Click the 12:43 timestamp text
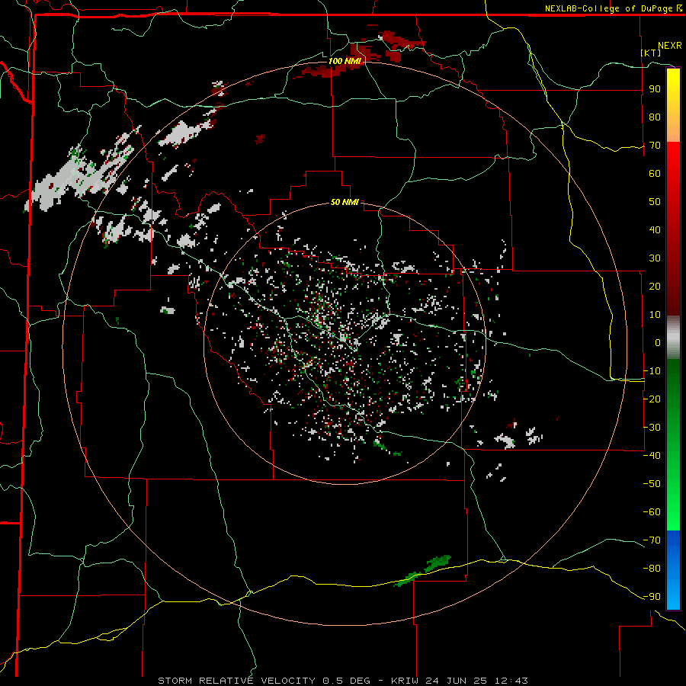Viewport: 686px width, 686px height. coord(511,681)
